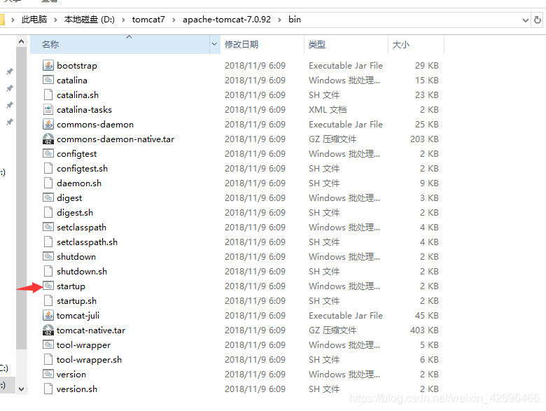Select the digest batch file icon

48,198
